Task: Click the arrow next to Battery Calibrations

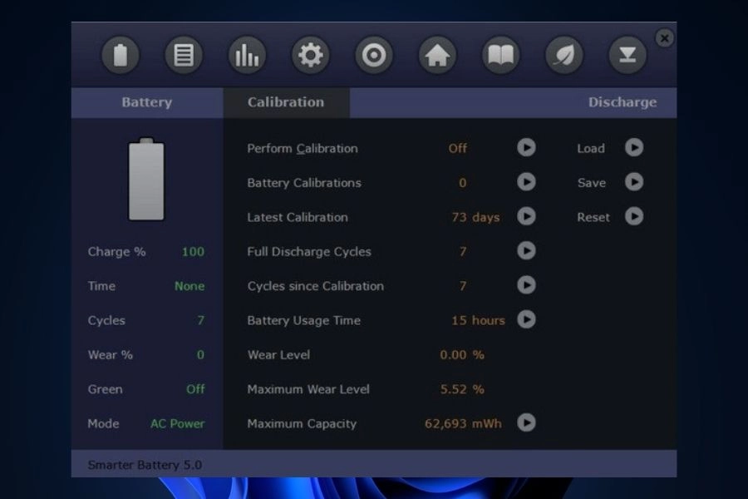Action: click(526, 182)
